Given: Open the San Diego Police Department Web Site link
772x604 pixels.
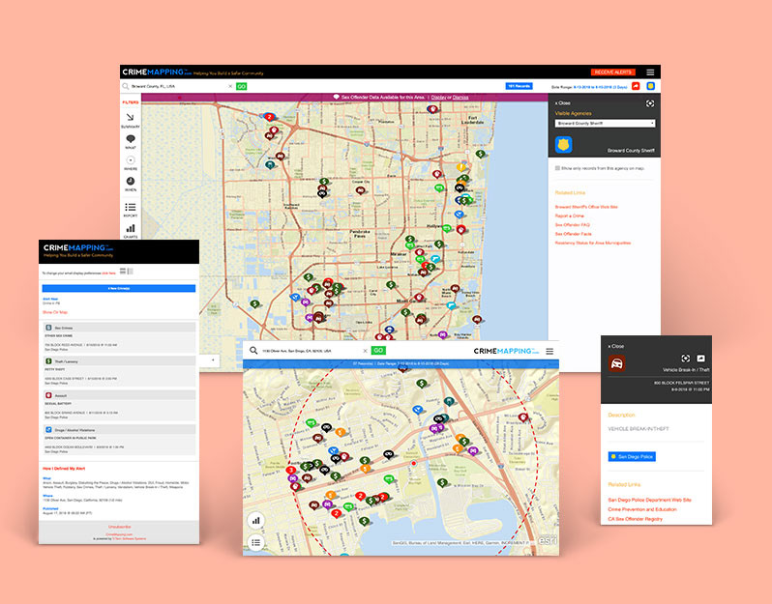Looking at the screenshot, I should (649, 500).
